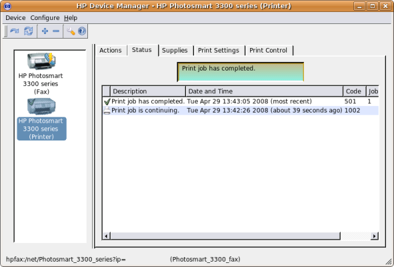
Task: Switch to the Supplies tab
Action: (175, 51)
